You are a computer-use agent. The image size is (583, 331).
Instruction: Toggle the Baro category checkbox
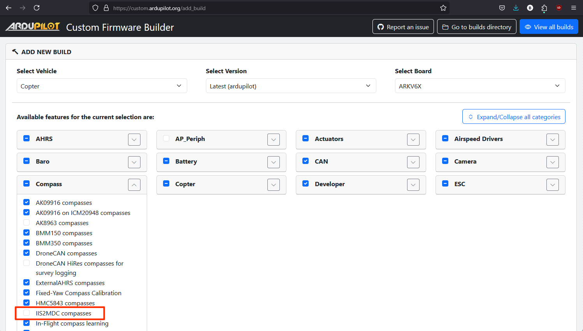pyautogui.click(x=26, y=161)
